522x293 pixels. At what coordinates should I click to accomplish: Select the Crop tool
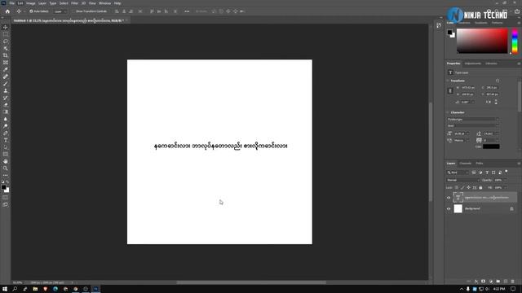coord(6,55)
